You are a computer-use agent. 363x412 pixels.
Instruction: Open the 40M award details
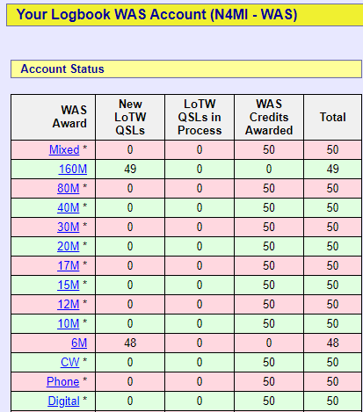point(69,208)
